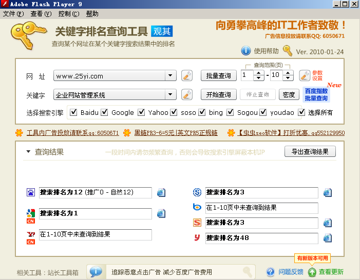Increase the end page stepper value
This screenshot has width=360, height=280.
(x=288, y=73)
